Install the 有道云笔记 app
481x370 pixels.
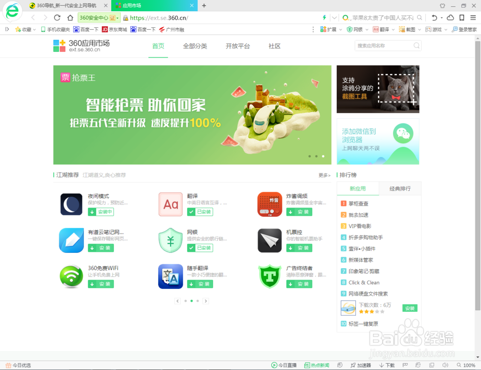point(101,248)
